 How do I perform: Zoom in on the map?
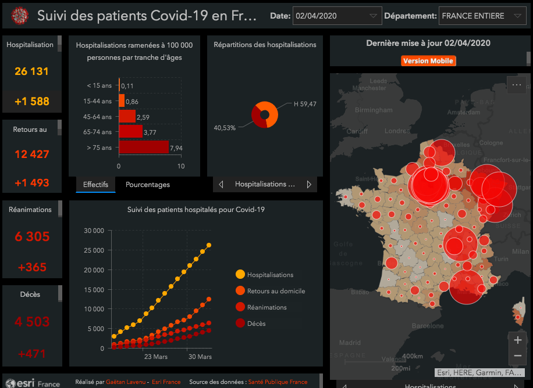point(517,340)
